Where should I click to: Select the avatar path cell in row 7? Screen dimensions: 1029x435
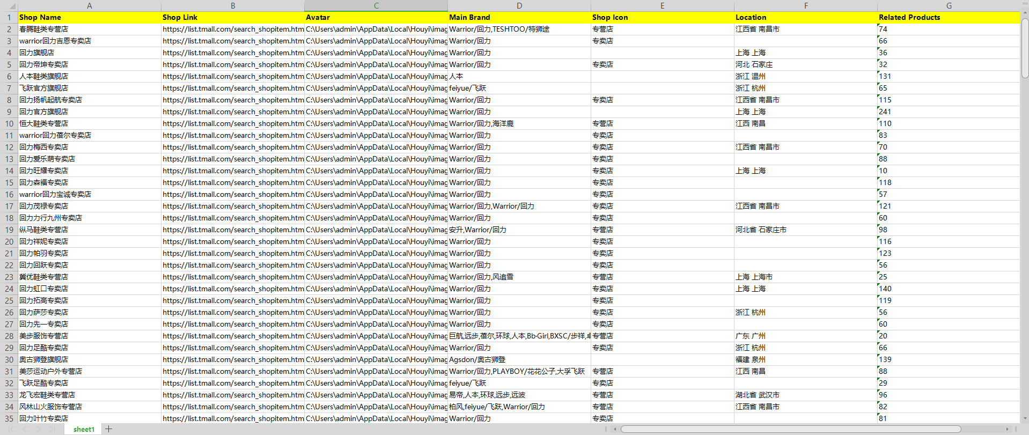pyautogui.click(x=376, y=88)
